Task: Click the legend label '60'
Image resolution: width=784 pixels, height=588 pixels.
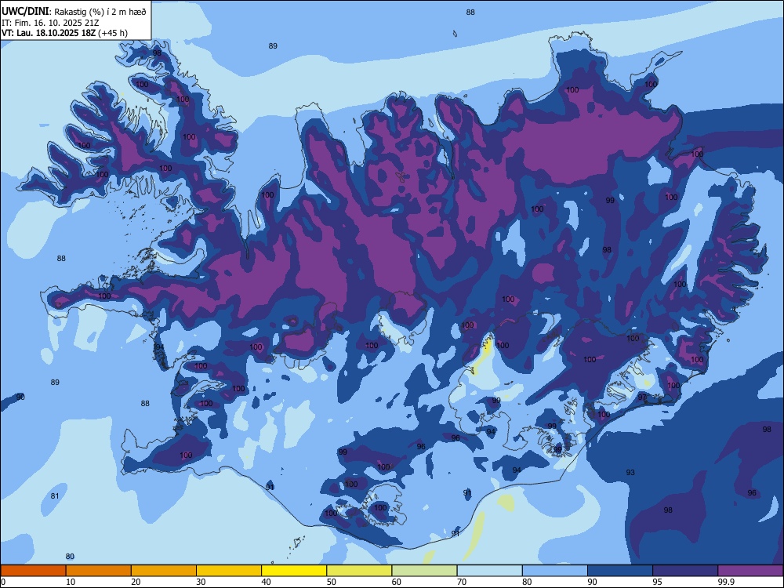Action: [397, 582]
